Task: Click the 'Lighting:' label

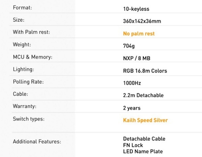Action: [x=23, y=69]
